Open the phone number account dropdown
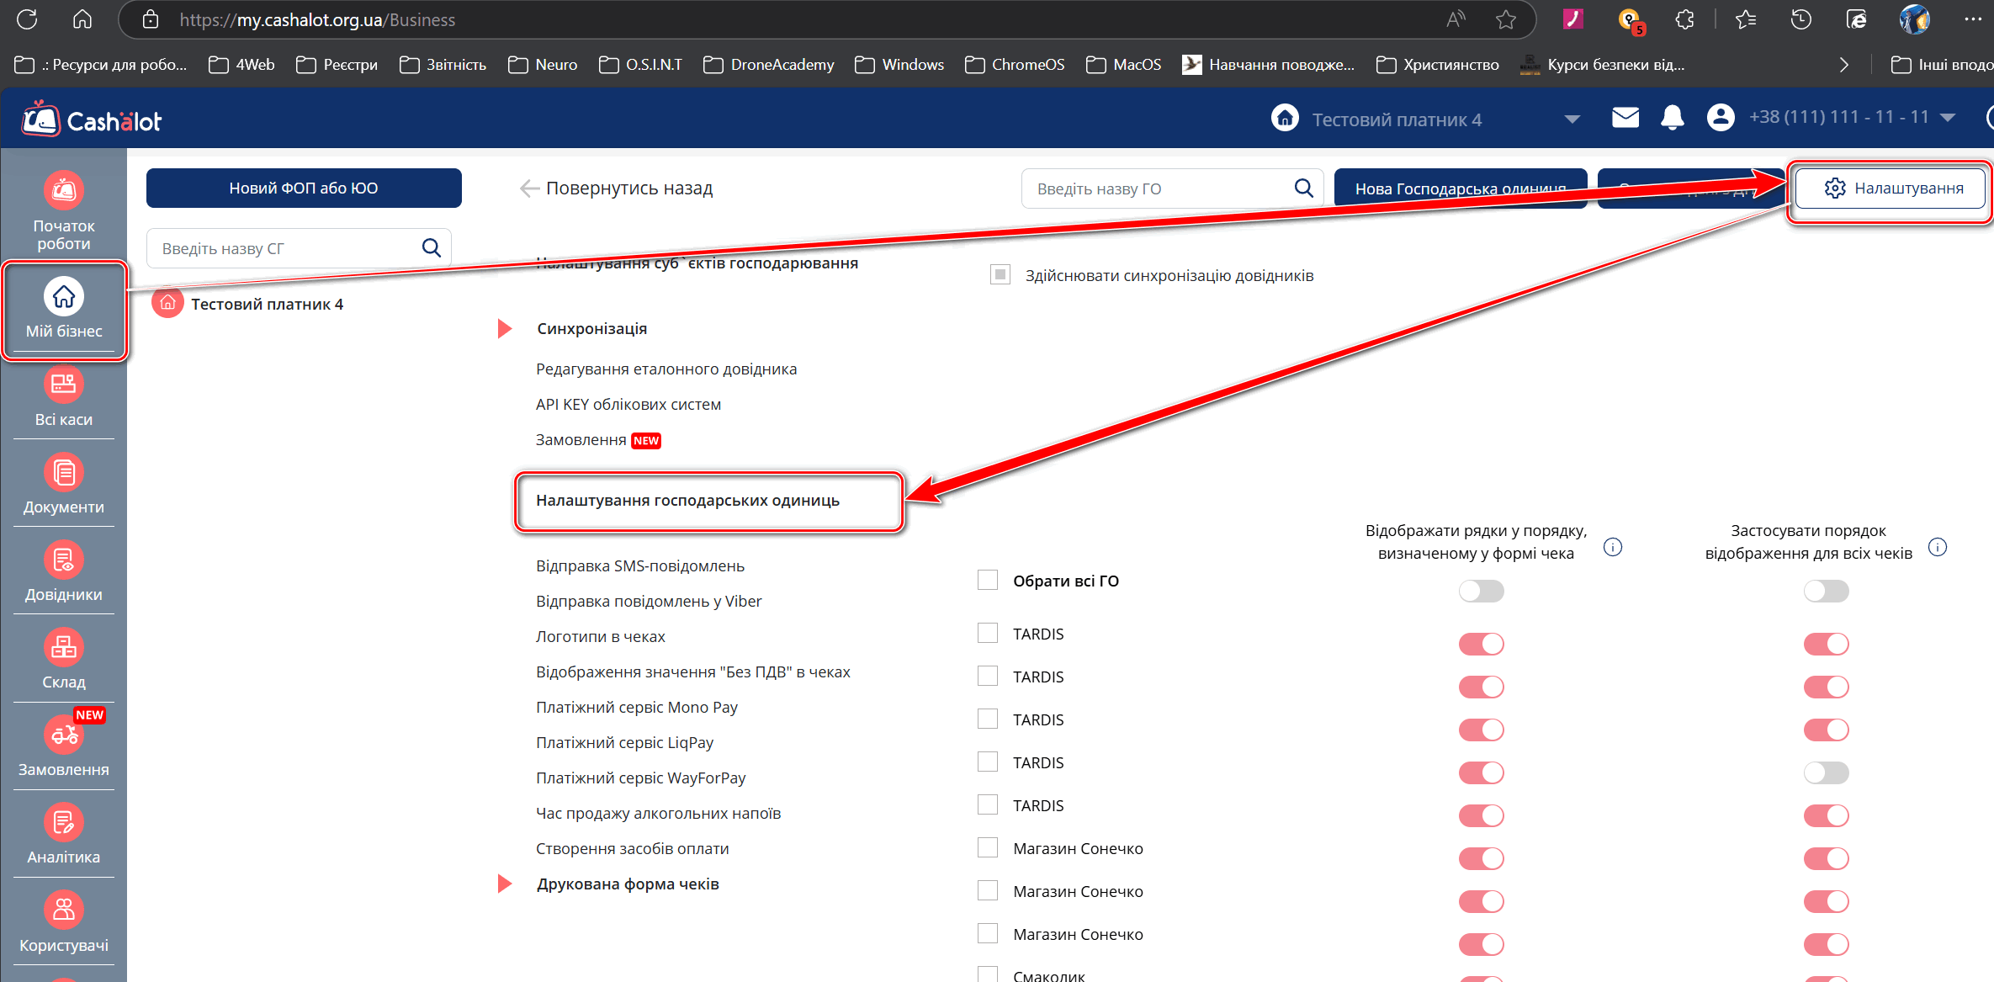 point(1947,118)
